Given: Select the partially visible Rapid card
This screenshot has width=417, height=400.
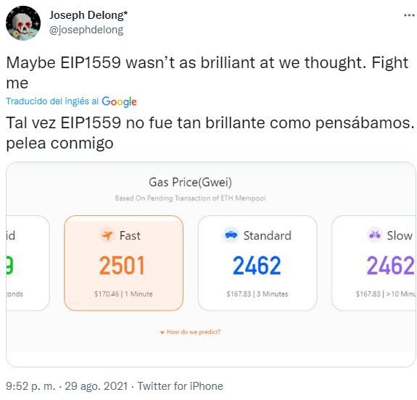Looking at the screenshot, I should click(x=28, y=263).
